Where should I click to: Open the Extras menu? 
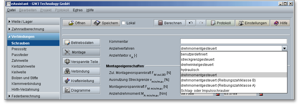coord(78,10)
